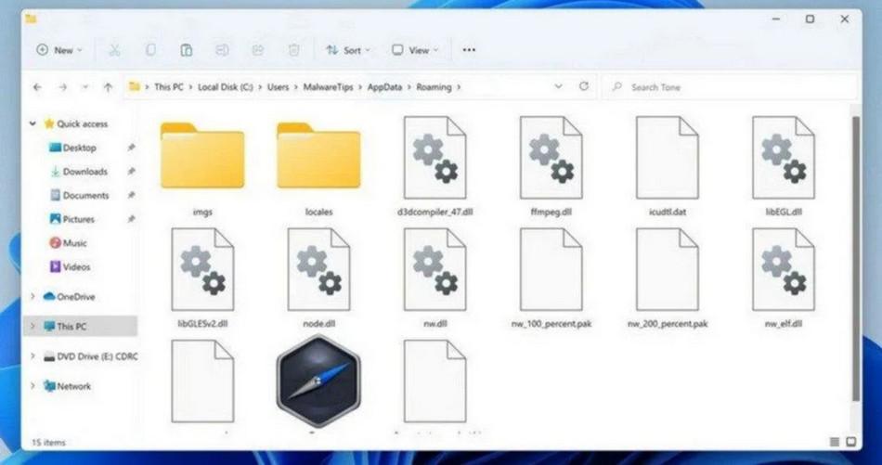
Task: Select the libGLESv2.dll file icon
Action: (202, 269)
